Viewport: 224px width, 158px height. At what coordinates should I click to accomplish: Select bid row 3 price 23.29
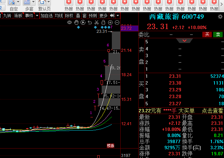coord(175,90)
